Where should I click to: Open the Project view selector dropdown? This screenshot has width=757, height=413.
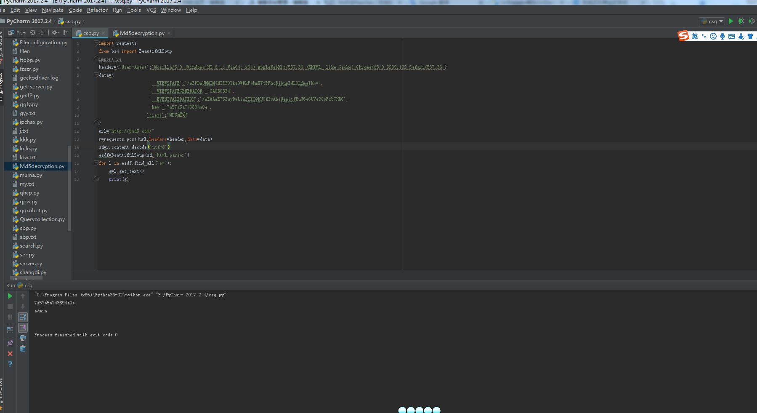coord(21,32)
